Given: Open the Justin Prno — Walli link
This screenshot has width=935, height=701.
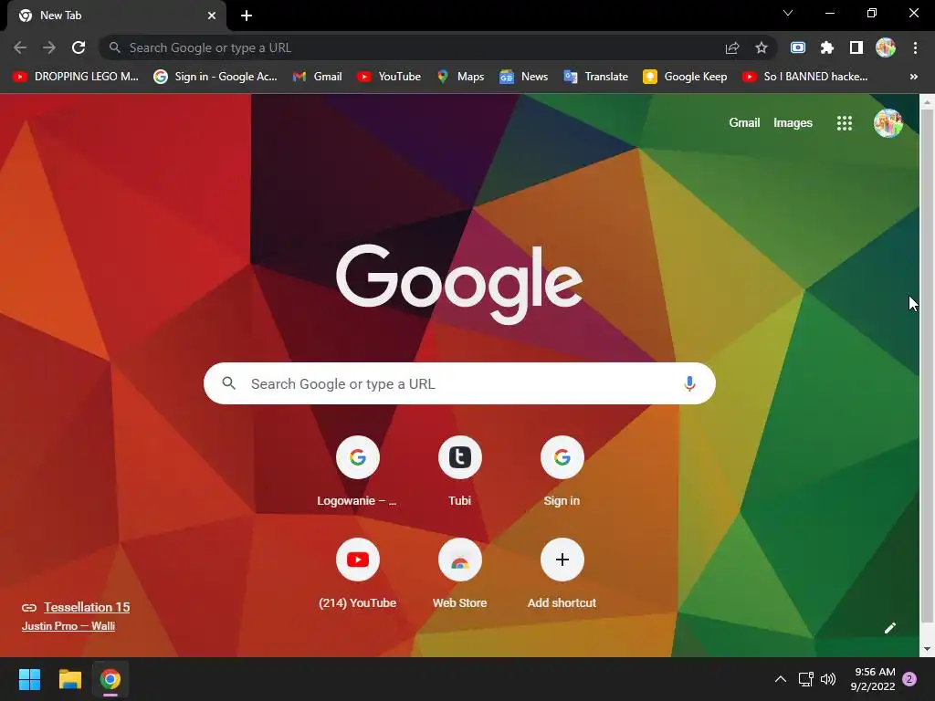Looking at the screenshot, I should (x=68, y=626).
